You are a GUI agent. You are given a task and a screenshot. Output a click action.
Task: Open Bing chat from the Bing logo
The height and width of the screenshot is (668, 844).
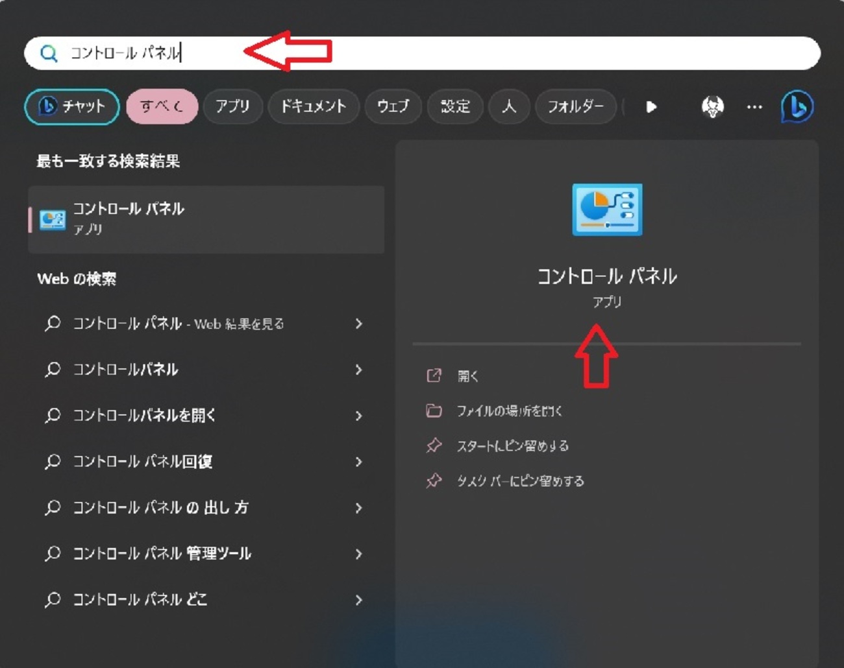pyautogui.click(x=797, y=106)
